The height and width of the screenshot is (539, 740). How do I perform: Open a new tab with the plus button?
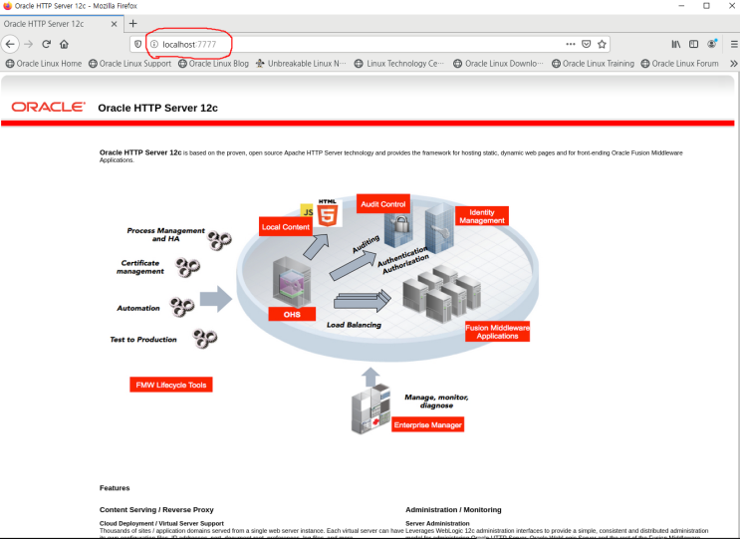[x=133, y=24]
